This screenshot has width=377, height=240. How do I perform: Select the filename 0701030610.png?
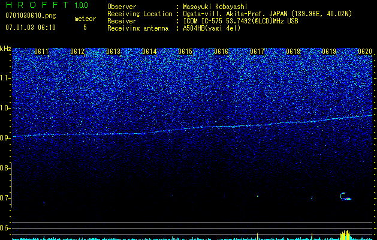click(31, 16)
